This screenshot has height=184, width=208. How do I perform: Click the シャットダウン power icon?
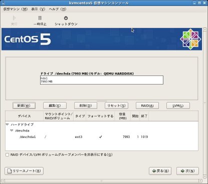pyautogui.click(x=66, y=18)
